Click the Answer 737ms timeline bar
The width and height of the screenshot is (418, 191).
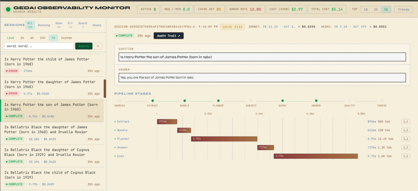click(x=265, y=147)
